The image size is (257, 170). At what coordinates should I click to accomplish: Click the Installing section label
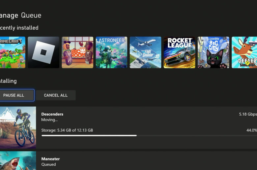8,81
